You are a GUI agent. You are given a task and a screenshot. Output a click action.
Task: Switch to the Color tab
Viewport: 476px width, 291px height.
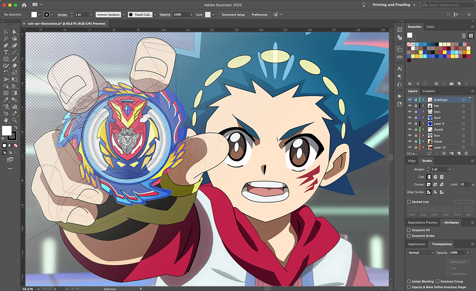(430, 27)
